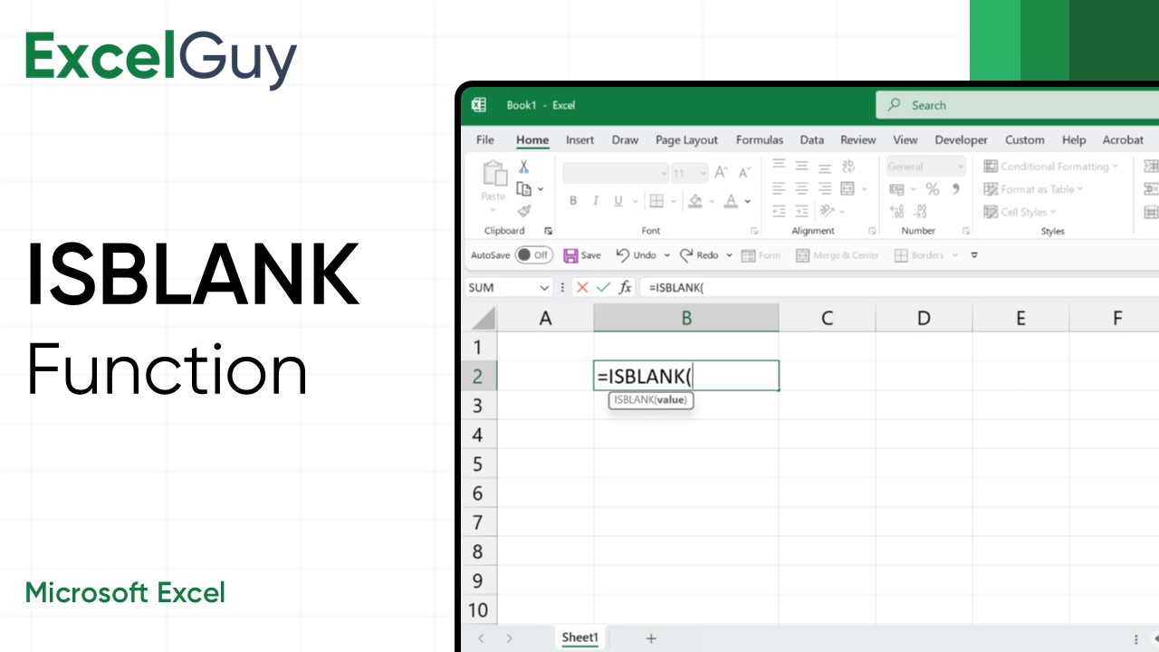The height and width of the screenshot is (652, 1159).
Task: Click the Wrap Text icon
Action: coord(848,166)
